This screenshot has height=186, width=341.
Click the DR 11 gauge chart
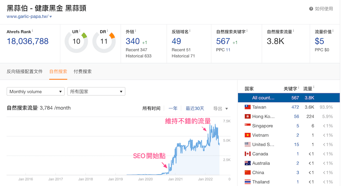click(x=104, y=42)
